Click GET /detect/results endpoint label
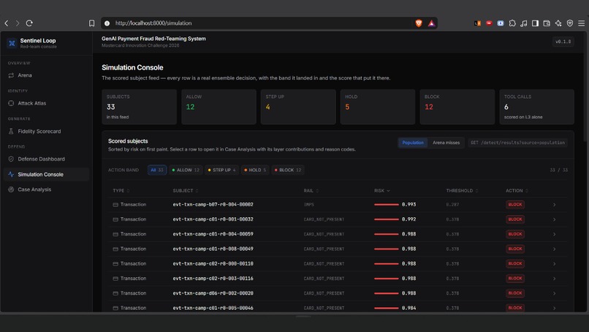 click(x=517, y=143)
